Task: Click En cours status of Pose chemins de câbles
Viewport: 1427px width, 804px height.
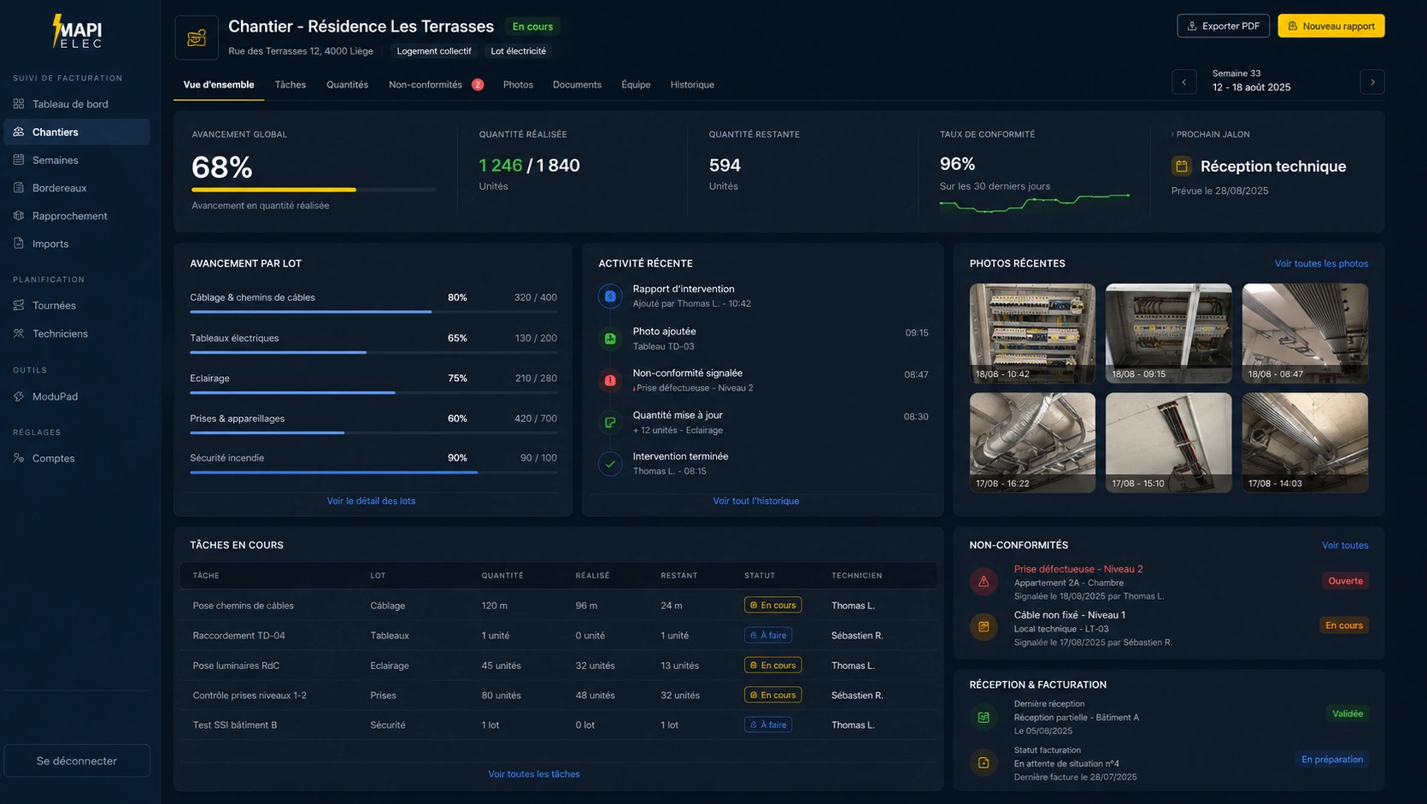Action: click(772, 605)
